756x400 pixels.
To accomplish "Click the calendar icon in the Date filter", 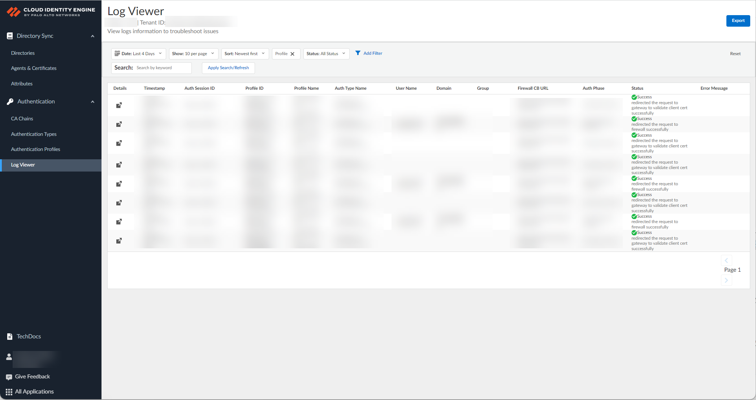I will [x=117, y=53].
